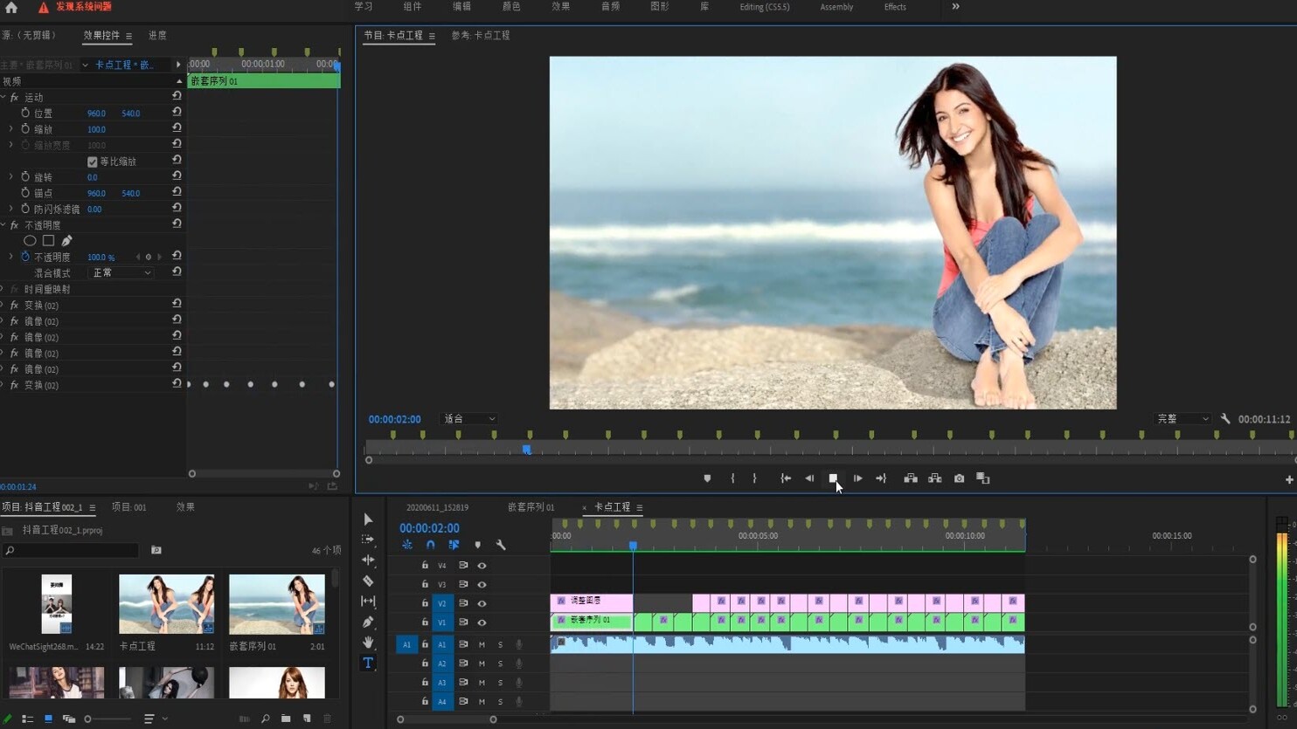1297x729 pixels.
Task: Open the 完整 playback resolution dropdown
Action: coord(1183,419)
